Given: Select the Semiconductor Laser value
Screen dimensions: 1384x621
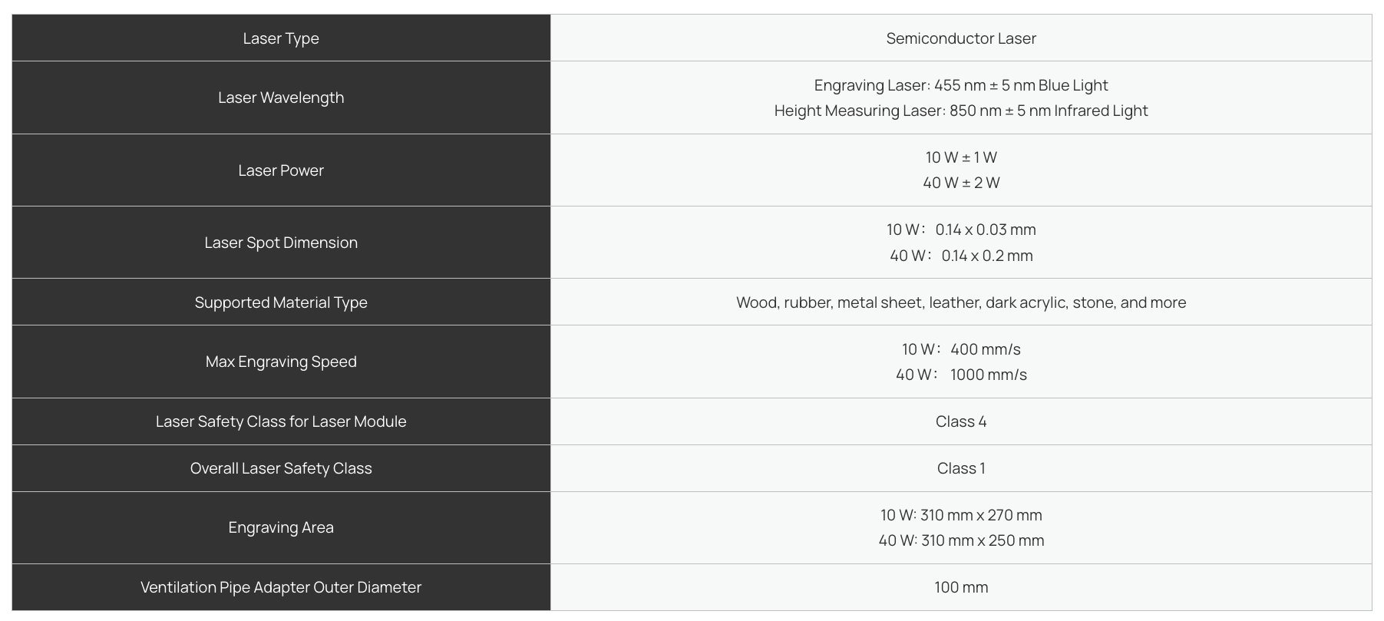Looking at the screenshot, I should [960, 38].
